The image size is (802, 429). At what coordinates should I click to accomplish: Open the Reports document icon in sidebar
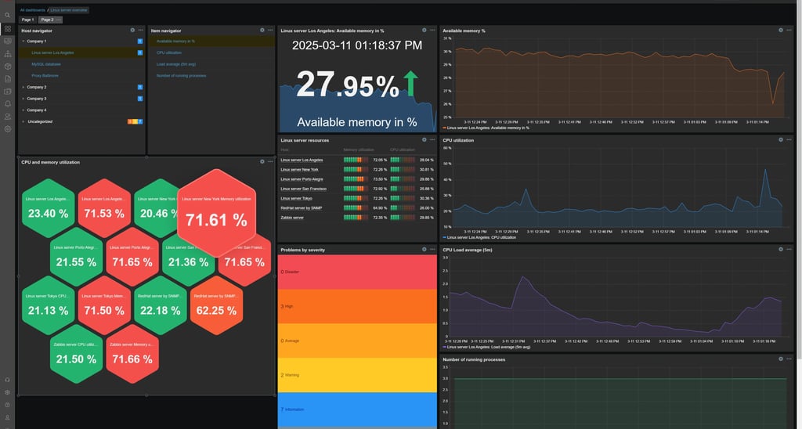[7, 79]
